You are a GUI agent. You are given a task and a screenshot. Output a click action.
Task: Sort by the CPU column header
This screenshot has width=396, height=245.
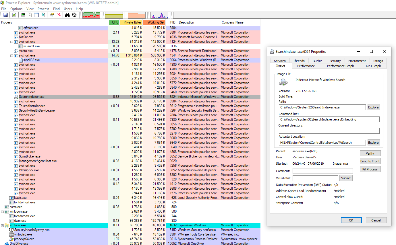(x=114, y=22)
